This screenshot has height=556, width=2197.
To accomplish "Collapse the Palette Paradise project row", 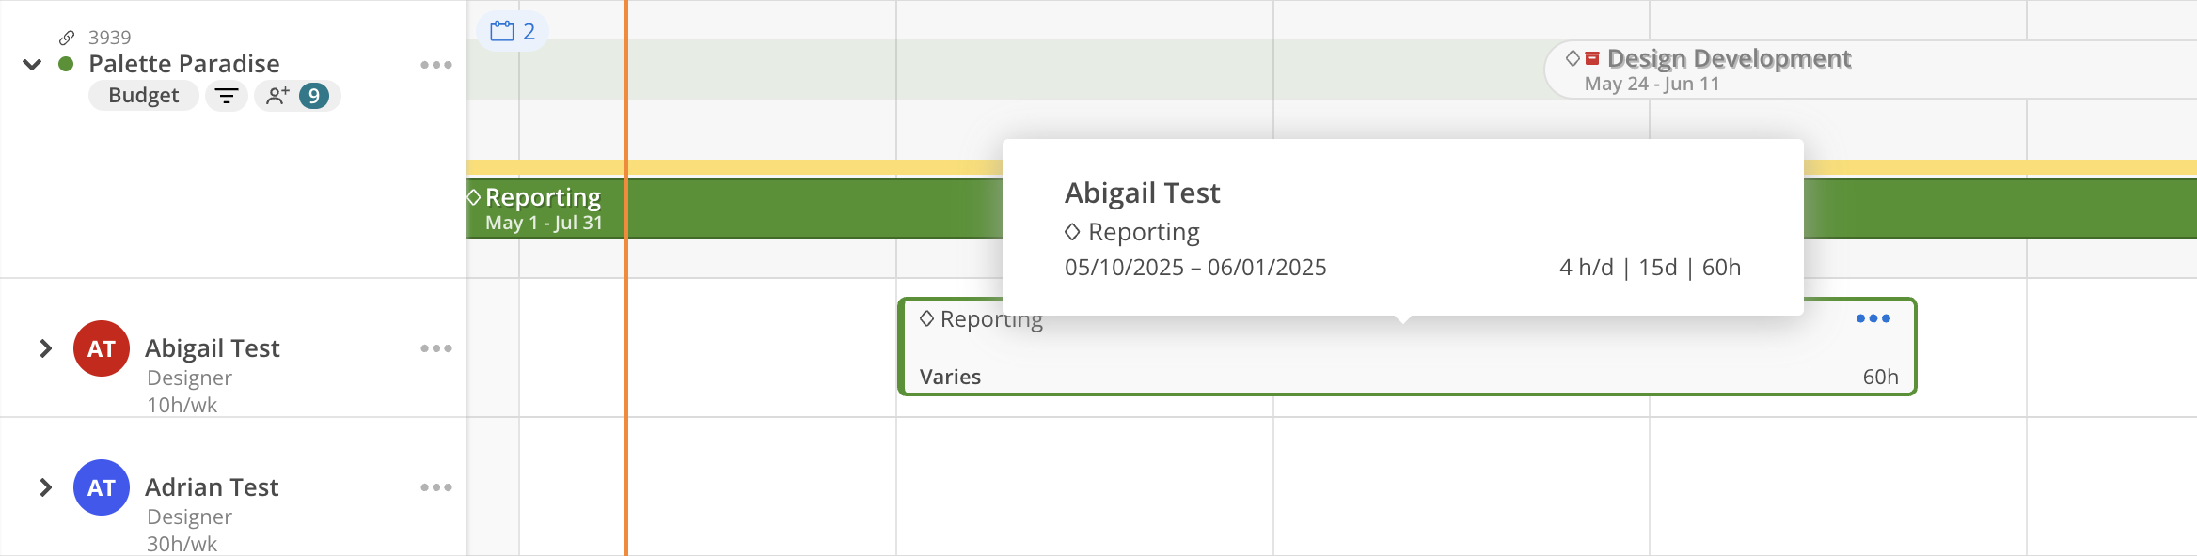I will (x=32, y=65).
